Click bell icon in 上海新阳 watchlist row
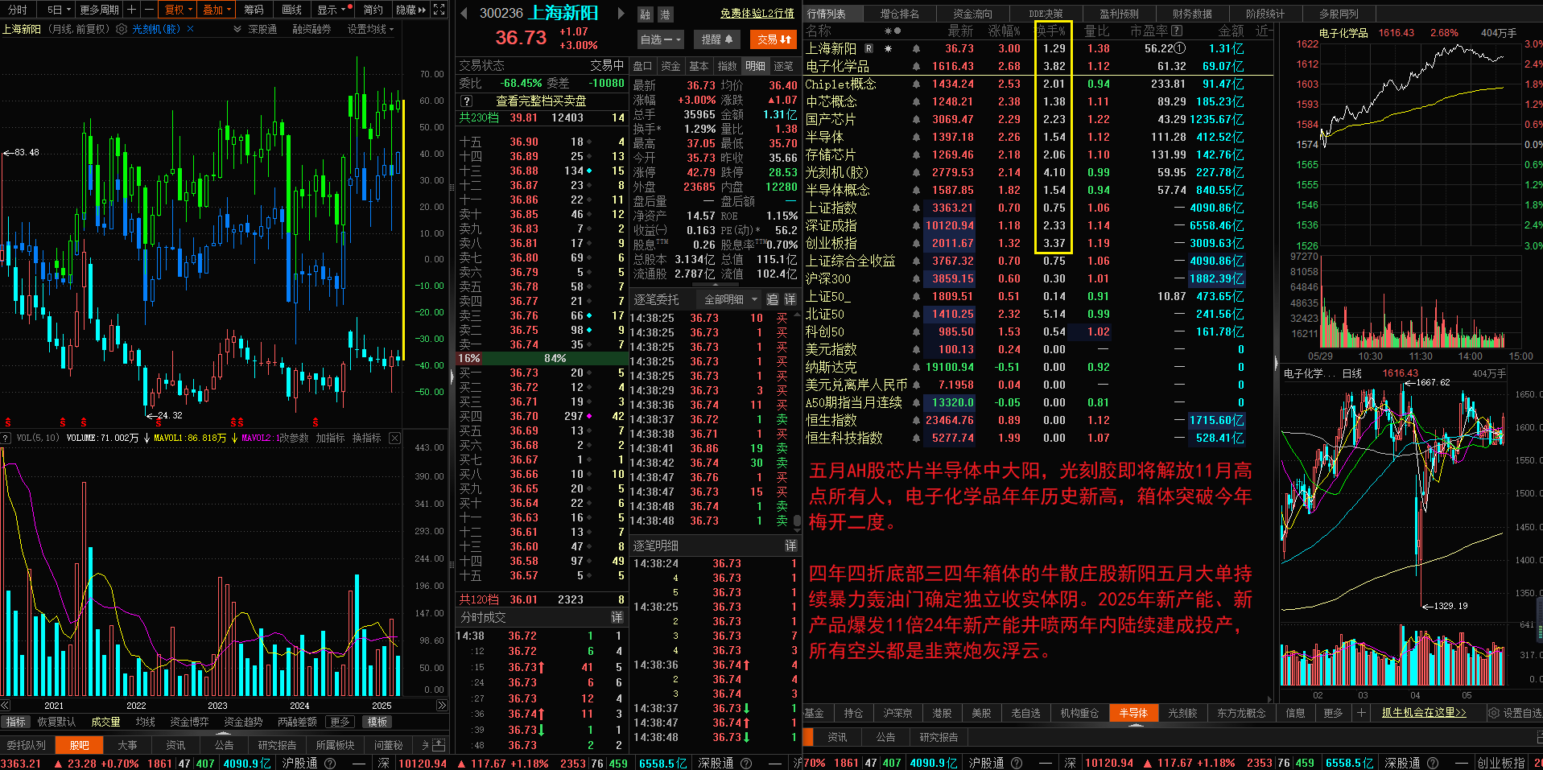This screenshot has width=1543, height=770. tap(916, 48)
